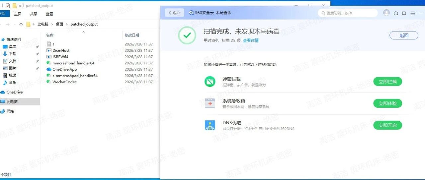
Task: Click the 360安全云 title icon
Action: click(191, 13)
